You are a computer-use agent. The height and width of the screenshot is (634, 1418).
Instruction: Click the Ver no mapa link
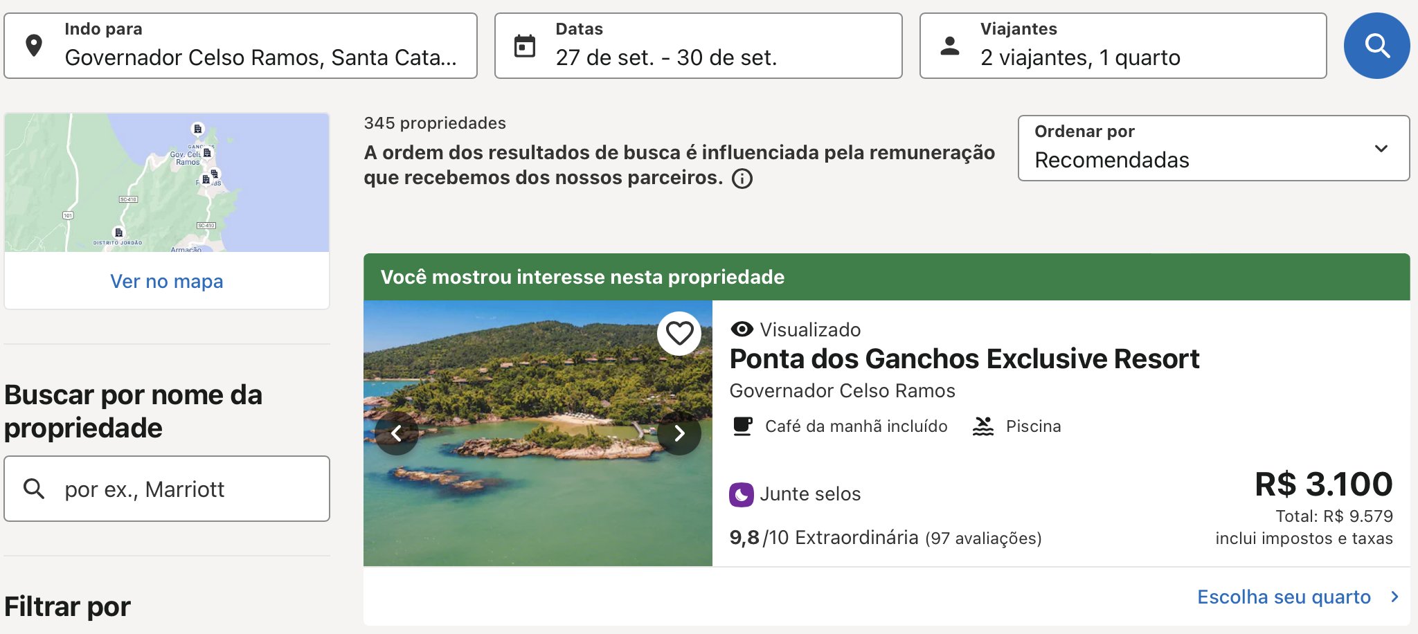[x=167, y=281]
